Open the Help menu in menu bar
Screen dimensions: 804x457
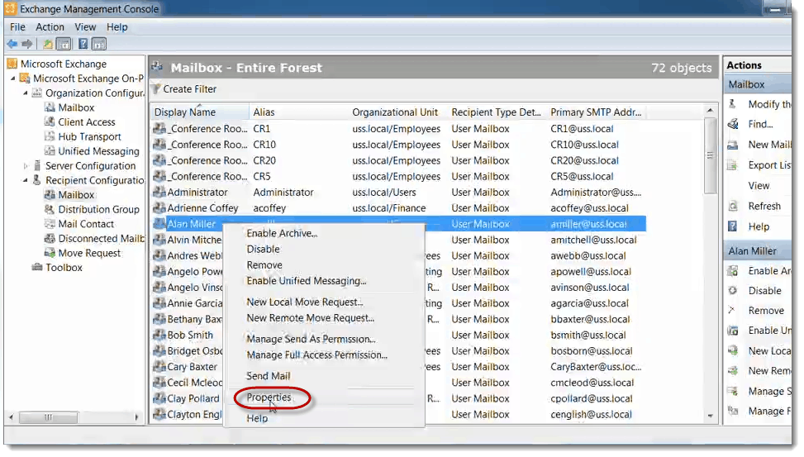(x=117, y=26)
